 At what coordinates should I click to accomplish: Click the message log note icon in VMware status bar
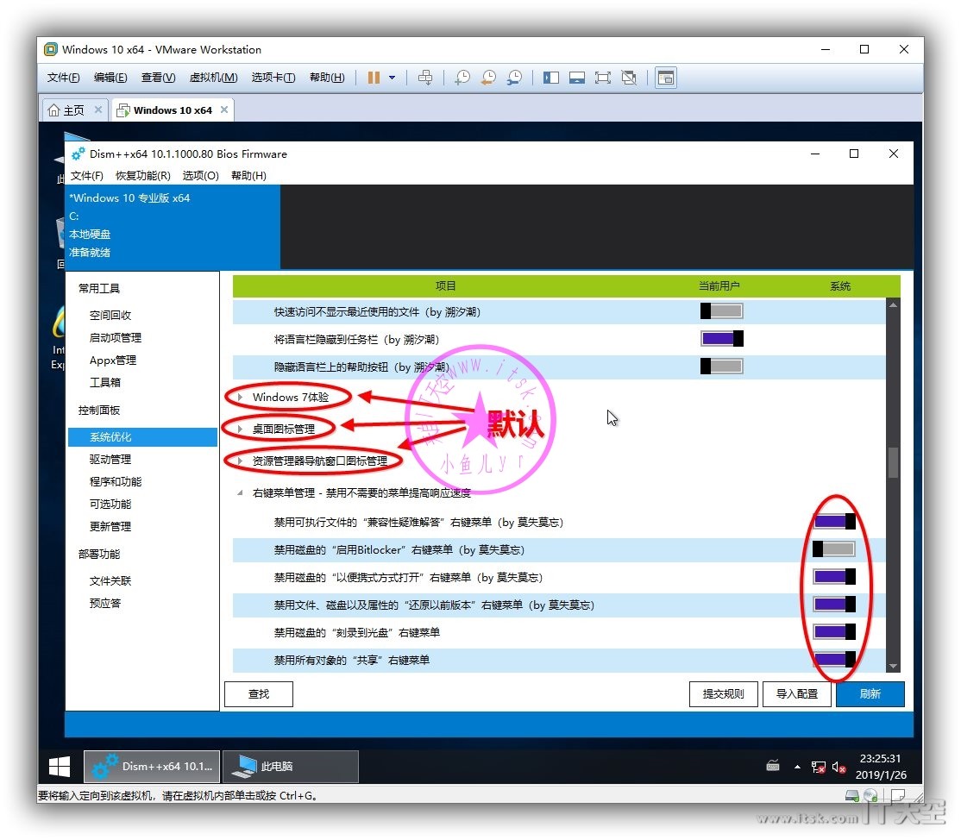pyautogui.click(x=898, y=796)
